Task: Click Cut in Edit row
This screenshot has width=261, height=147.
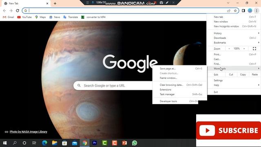Action: pos(231,74)
